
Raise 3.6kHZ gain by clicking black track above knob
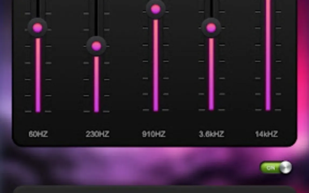tap(211, 9)
